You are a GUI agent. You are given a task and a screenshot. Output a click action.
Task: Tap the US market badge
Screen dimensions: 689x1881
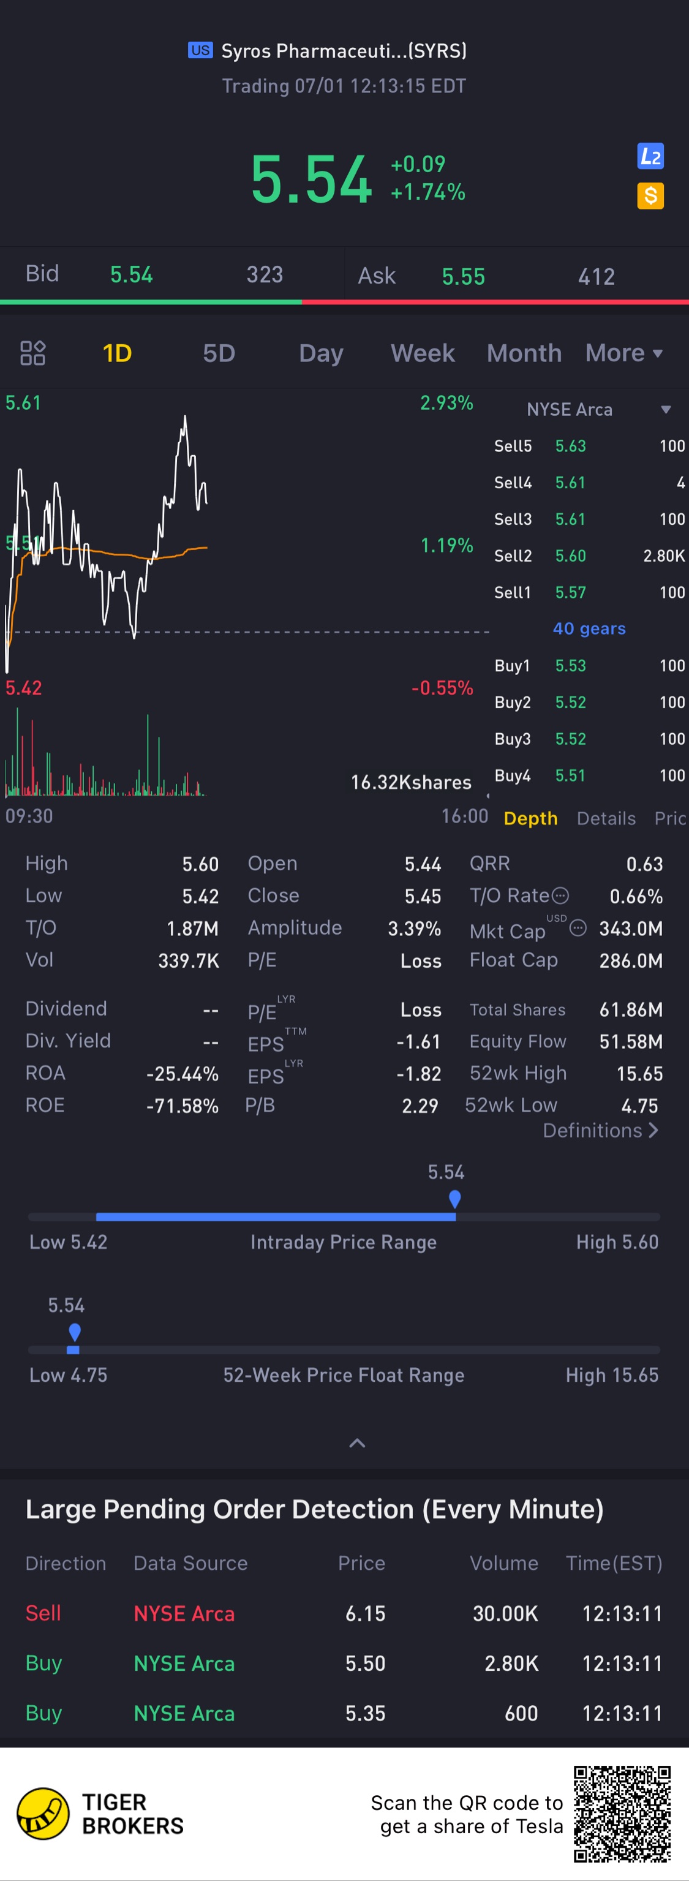[x=200, y=50]
